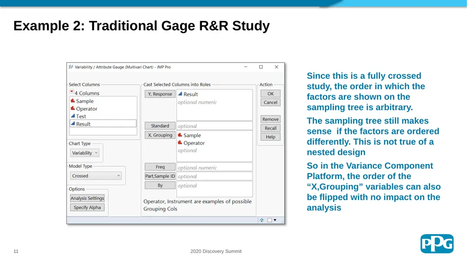Click the JMP icon in the dialog title bar
467x262 pixels.
71,67
